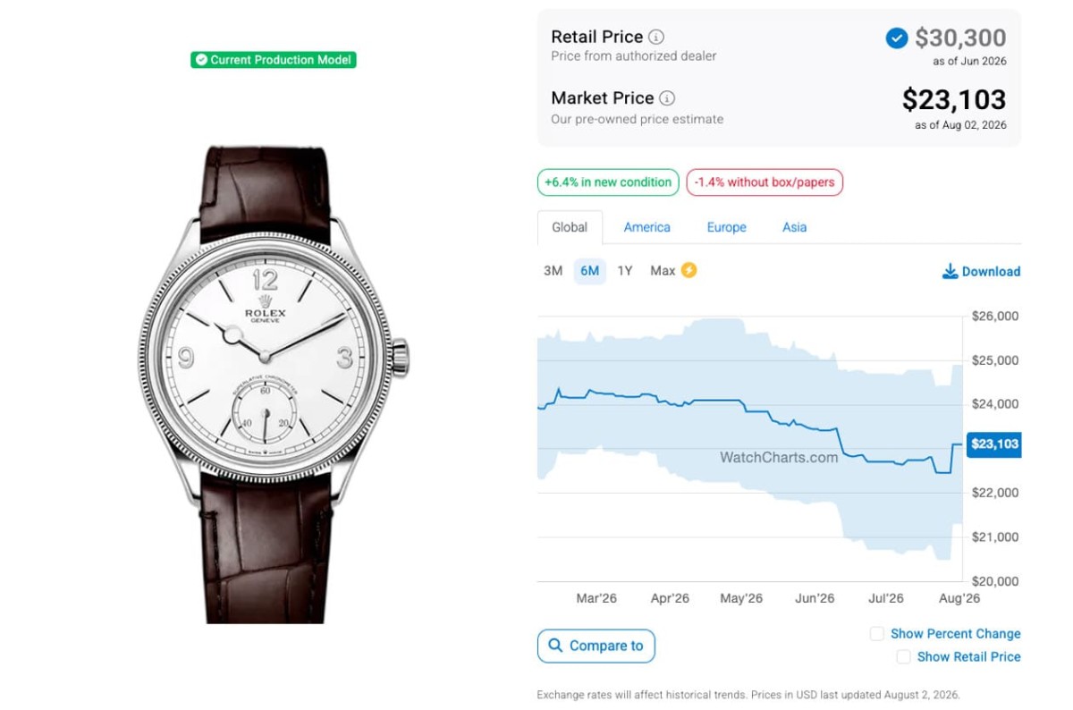Click the +6.4% in new condition badge
1073x710 pixels.
[608, 182]
